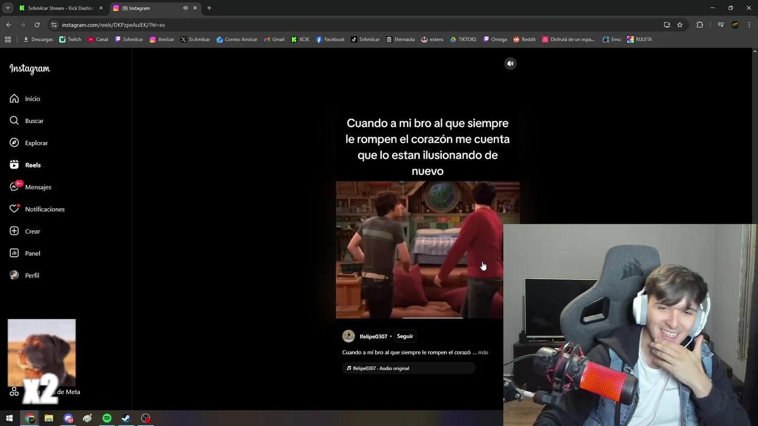Viewport: 758px width, 426px height.
Task: Open Inicio from the Instagram sidebar
Action: pos(25,99)
